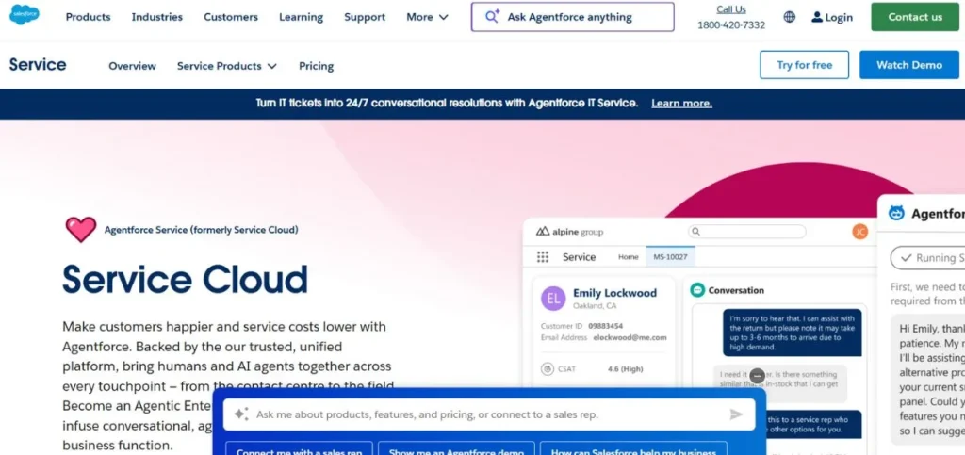Click the Service section title
965x455 pixels.
tap(38, 65)
